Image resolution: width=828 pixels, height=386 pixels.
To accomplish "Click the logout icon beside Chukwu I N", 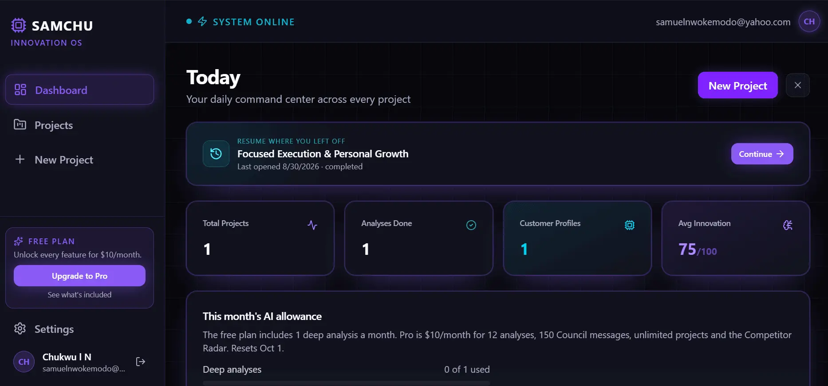I will click(141, 362).
